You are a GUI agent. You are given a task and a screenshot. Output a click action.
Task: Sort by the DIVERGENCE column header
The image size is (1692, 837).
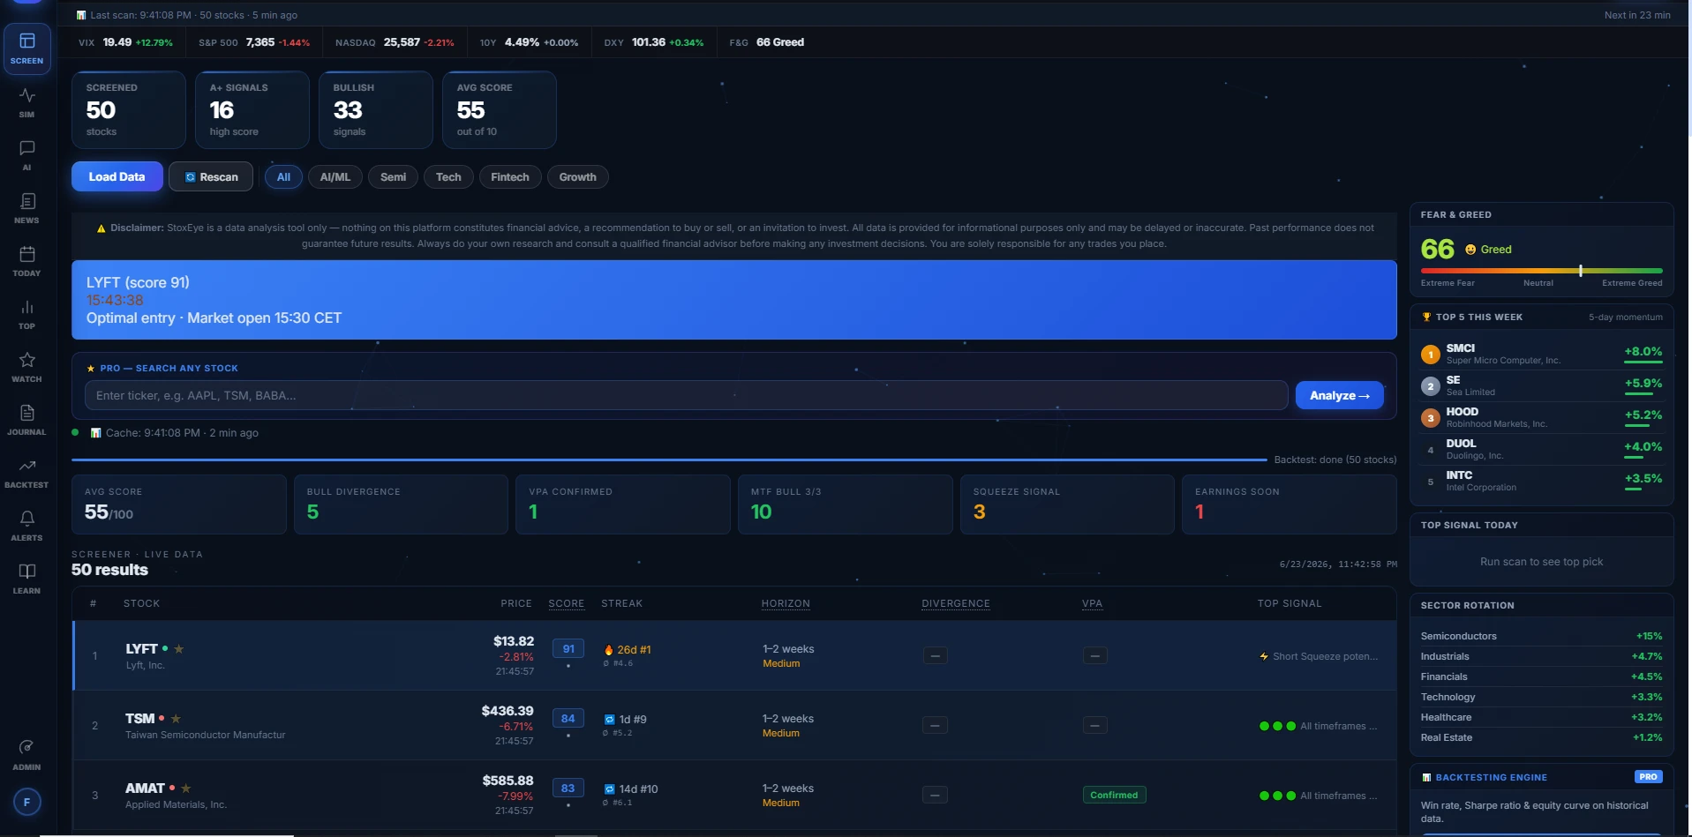pos(956,603)
